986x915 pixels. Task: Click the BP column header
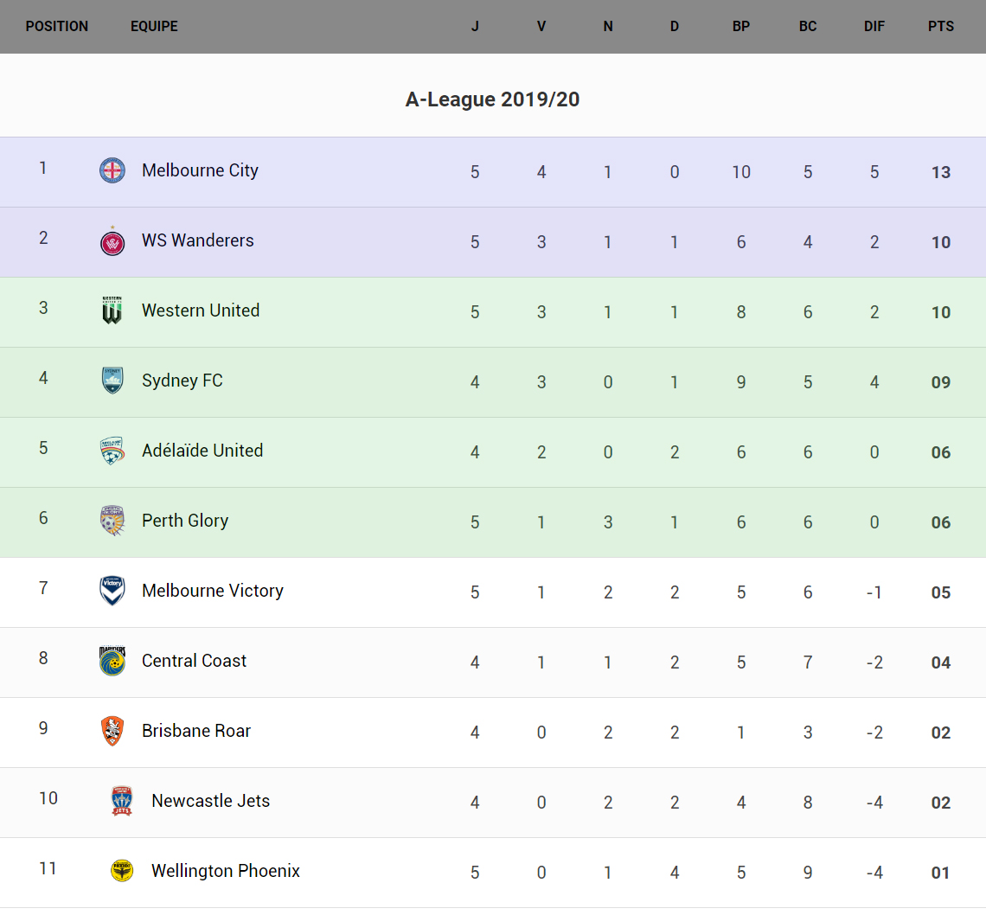(741, 26)
